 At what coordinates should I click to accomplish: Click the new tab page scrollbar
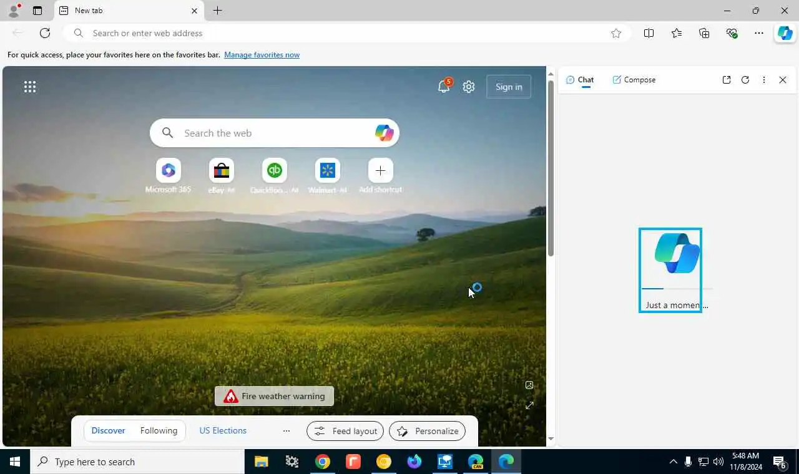click(x=551, y=168)
